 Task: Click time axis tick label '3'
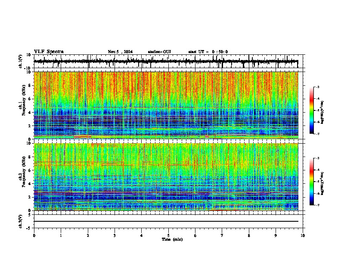pyautogui.click(x=115, y=236)
